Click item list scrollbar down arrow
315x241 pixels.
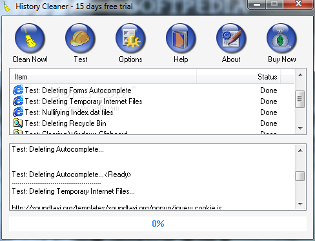(x=300, y=128)
